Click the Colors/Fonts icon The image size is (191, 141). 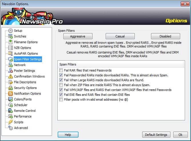coord(11,99)
